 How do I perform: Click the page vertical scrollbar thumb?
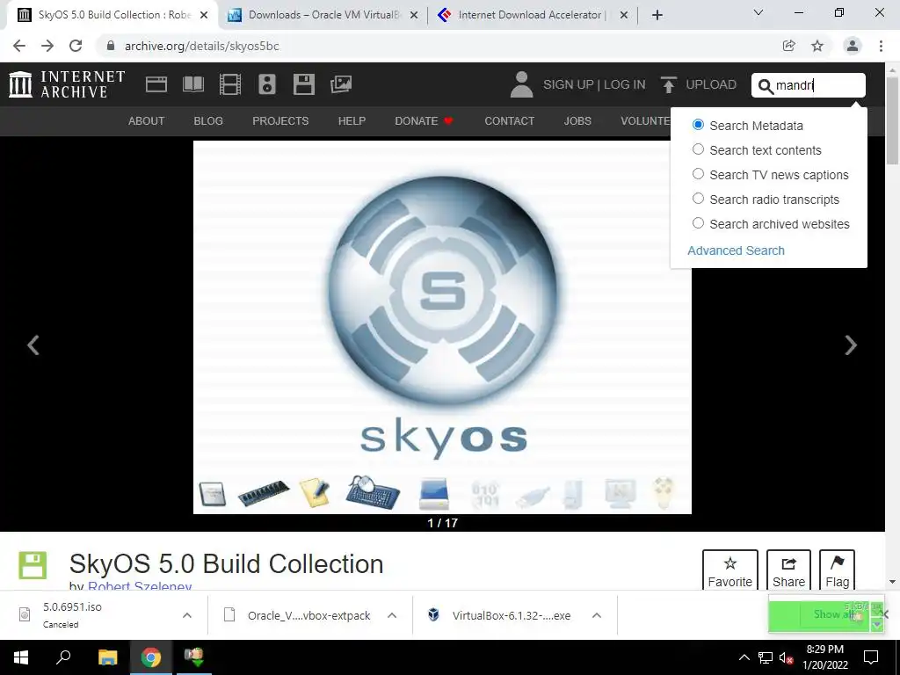(893, 120)
